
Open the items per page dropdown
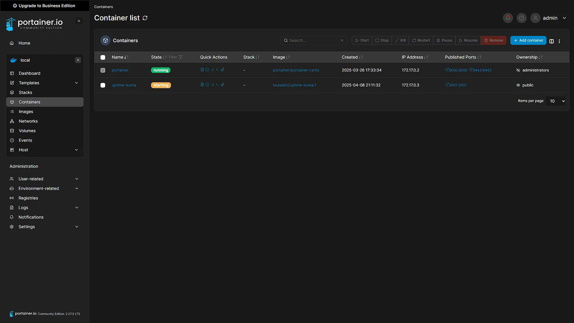pos(556,101)
